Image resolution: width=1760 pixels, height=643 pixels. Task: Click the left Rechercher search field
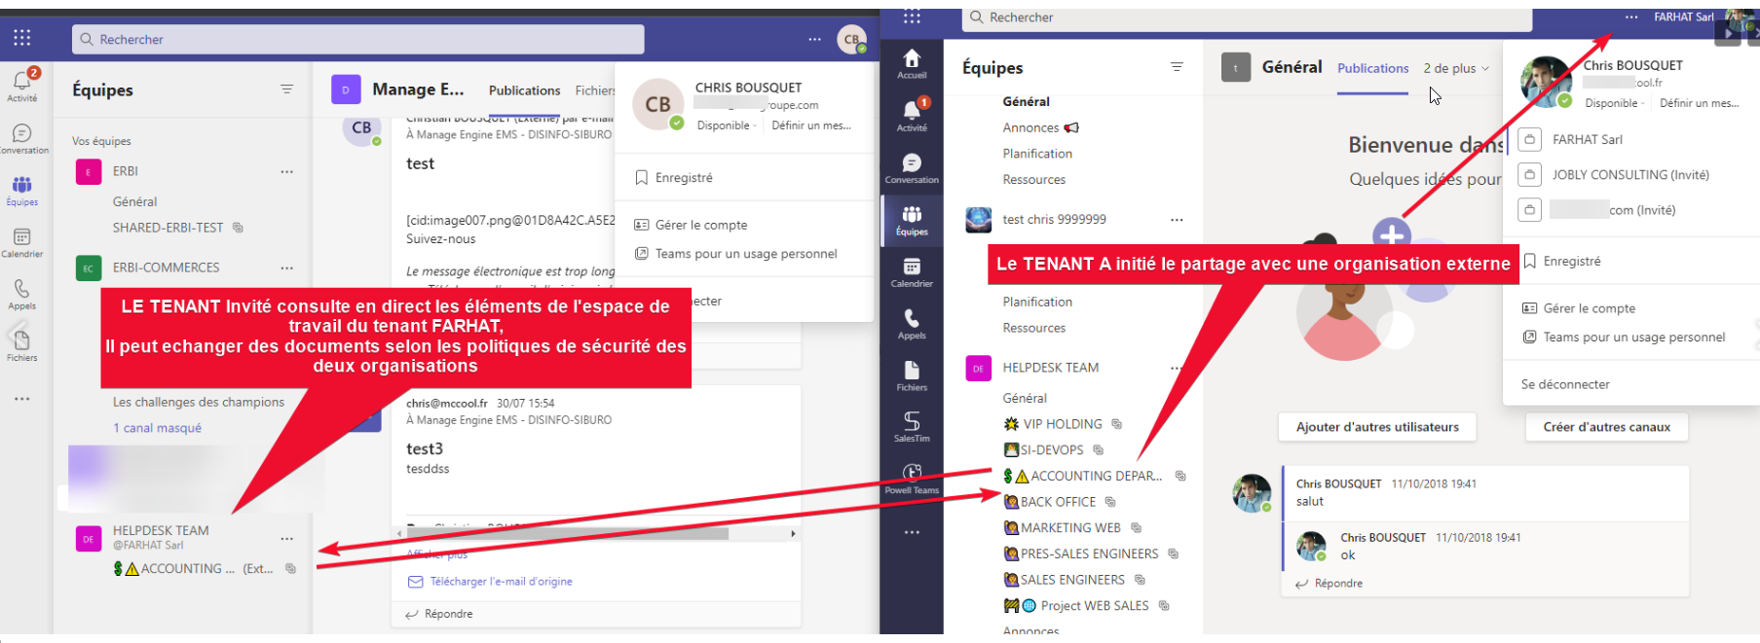click(357, 39)
